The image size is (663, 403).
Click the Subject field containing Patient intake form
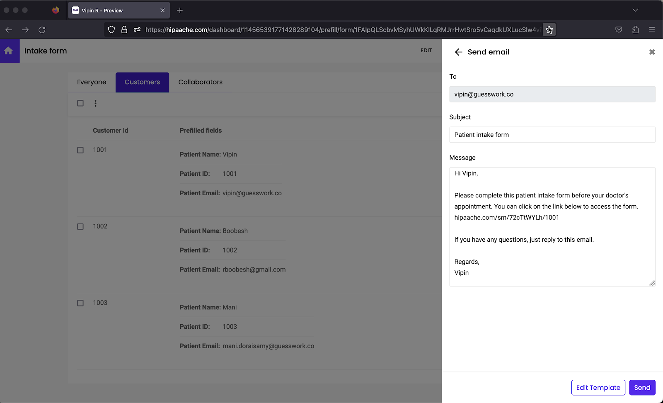click(552, 134)
